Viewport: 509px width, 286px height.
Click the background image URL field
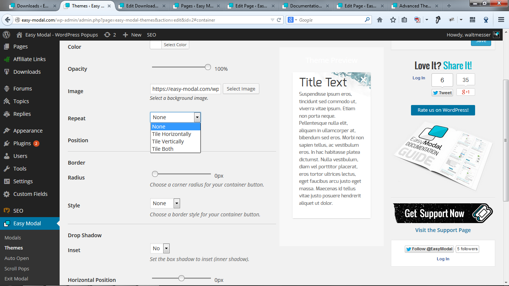pyautogui.click(x=186, y=89)
